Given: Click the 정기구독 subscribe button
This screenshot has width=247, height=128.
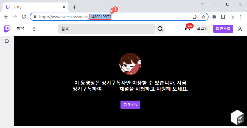Looking at the screenshot, I should point(130,105).
